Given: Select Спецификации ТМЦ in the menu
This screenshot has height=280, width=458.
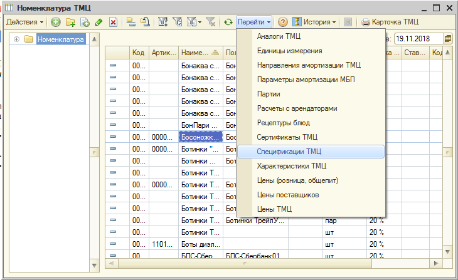Looking at the screenshot, I should 289,152.
